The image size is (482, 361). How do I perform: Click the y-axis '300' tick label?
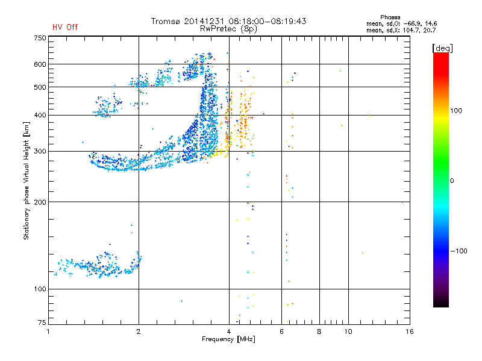pos(40,152)
